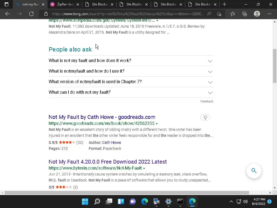Close the ZipRar- Inst tab
Viewport: 277px width, 208px height.
coord(78,5)
